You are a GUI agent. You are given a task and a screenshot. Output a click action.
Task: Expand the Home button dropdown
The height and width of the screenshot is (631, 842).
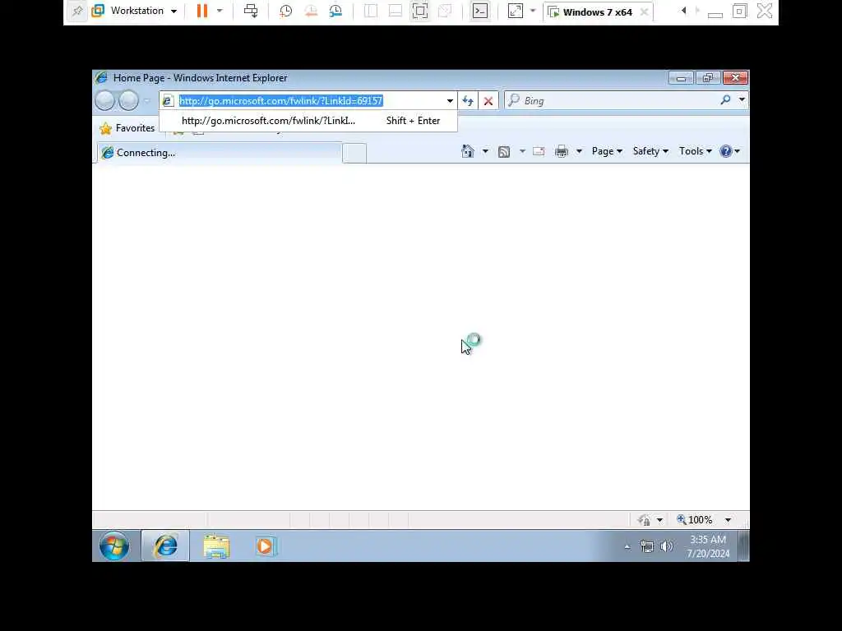(x=485, y=151)
